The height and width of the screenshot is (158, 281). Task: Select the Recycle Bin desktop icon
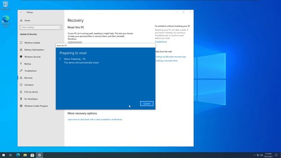5,5
